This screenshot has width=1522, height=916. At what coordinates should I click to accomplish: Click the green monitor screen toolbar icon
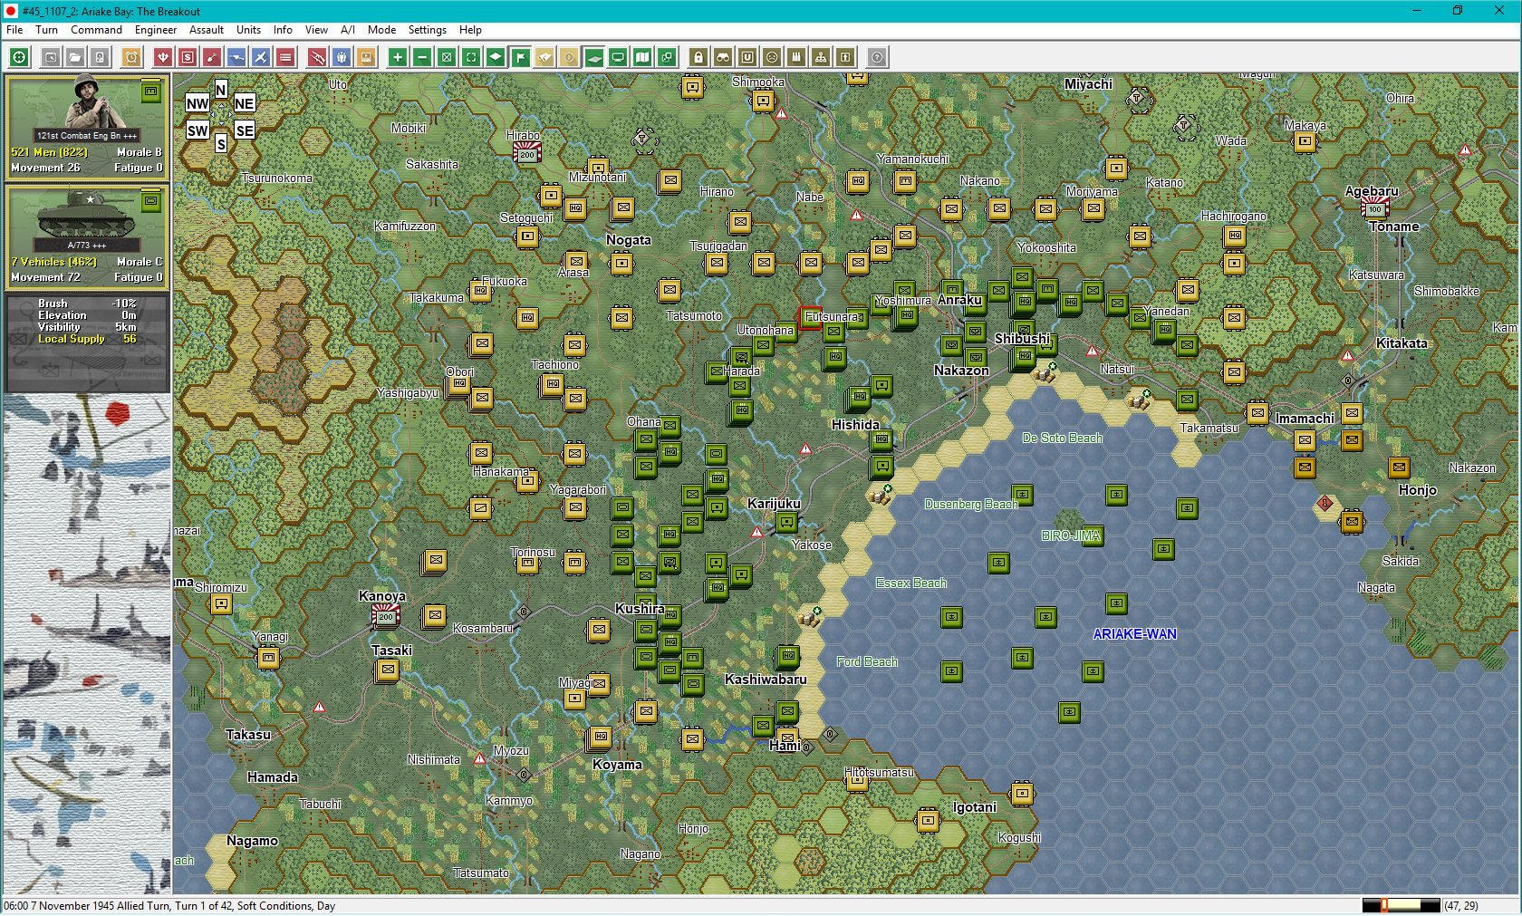point(618,58)
